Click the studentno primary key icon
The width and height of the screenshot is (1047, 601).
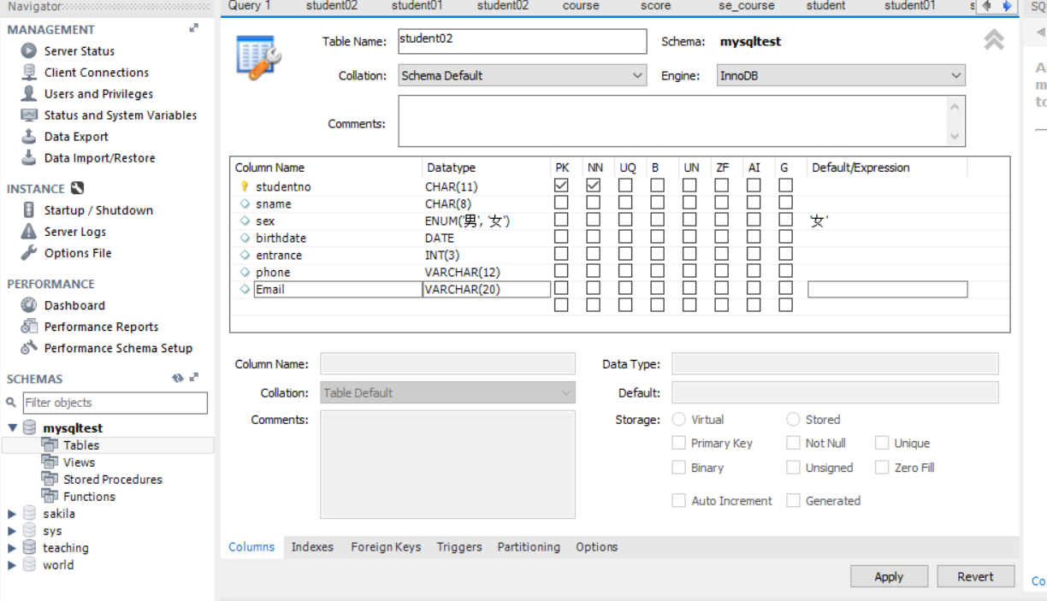(x=245, y=186)
